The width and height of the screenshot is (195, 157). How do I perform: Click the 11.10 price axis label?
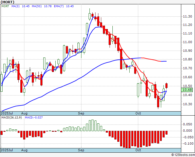188,34
